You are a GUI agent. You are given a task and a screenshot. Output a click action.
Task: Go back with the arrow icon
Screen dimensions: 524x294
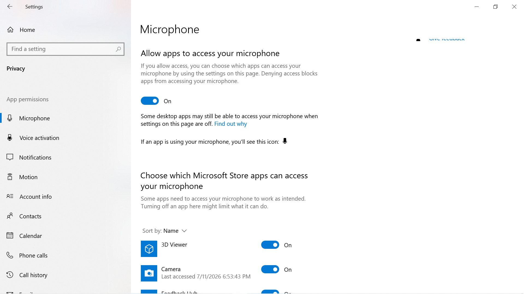click(10, 7)
